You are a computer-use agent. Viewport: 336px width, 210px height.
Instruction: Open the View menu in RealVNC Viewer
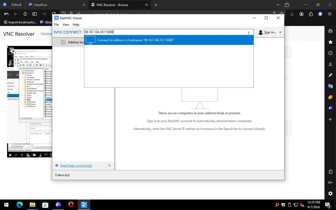pos(66,25)
